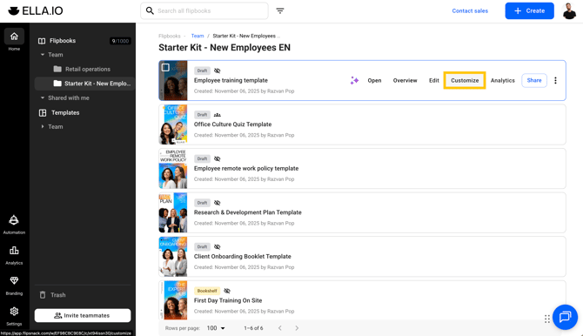
Task: Open the user profile avatar
Action: click(569, 10)
